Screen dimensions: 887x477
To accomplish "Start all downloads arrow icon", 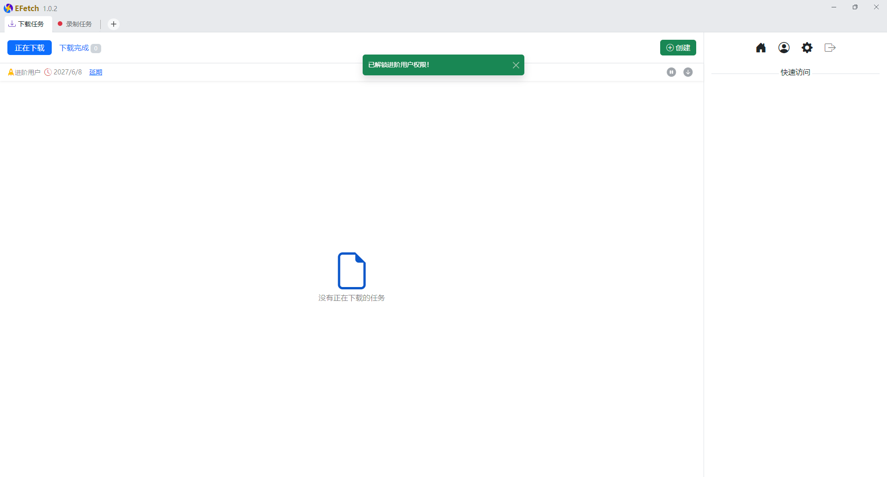I will click(x=688, y=72).
